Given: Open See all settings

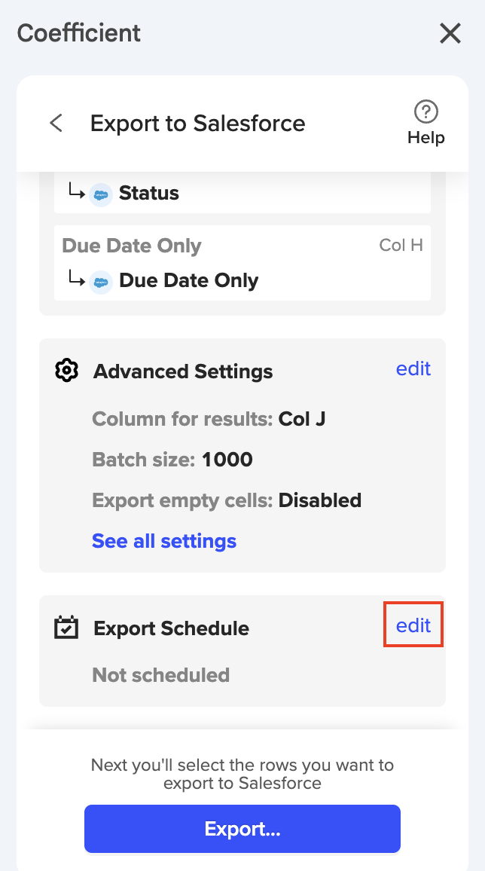Looking at the screenshot, I should pyautogui.click(x=163, y=541).
